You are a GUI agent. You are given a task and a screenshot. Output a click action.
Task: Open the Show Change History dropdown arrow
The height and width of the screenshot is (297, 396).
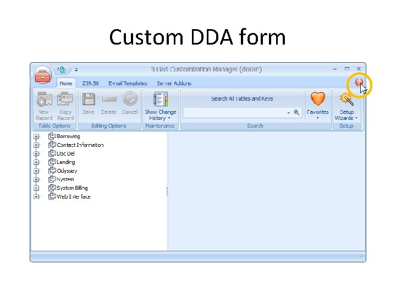tap(169, 118)
